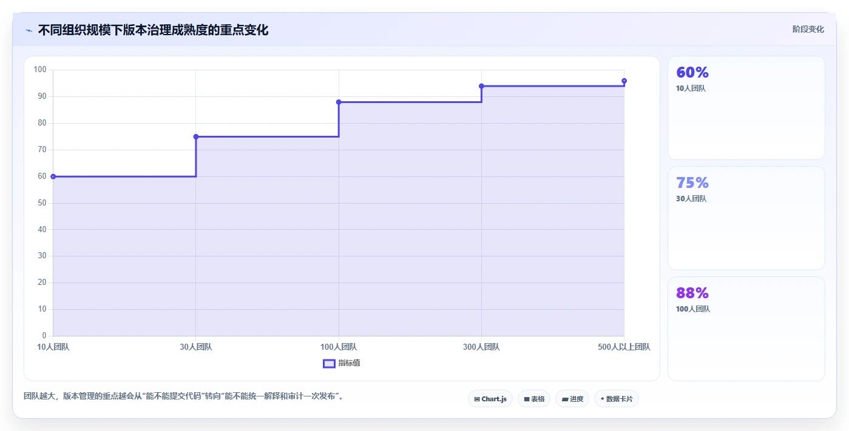
Task: Click the y-axis value 50
Action: click(x=42, y=203)
